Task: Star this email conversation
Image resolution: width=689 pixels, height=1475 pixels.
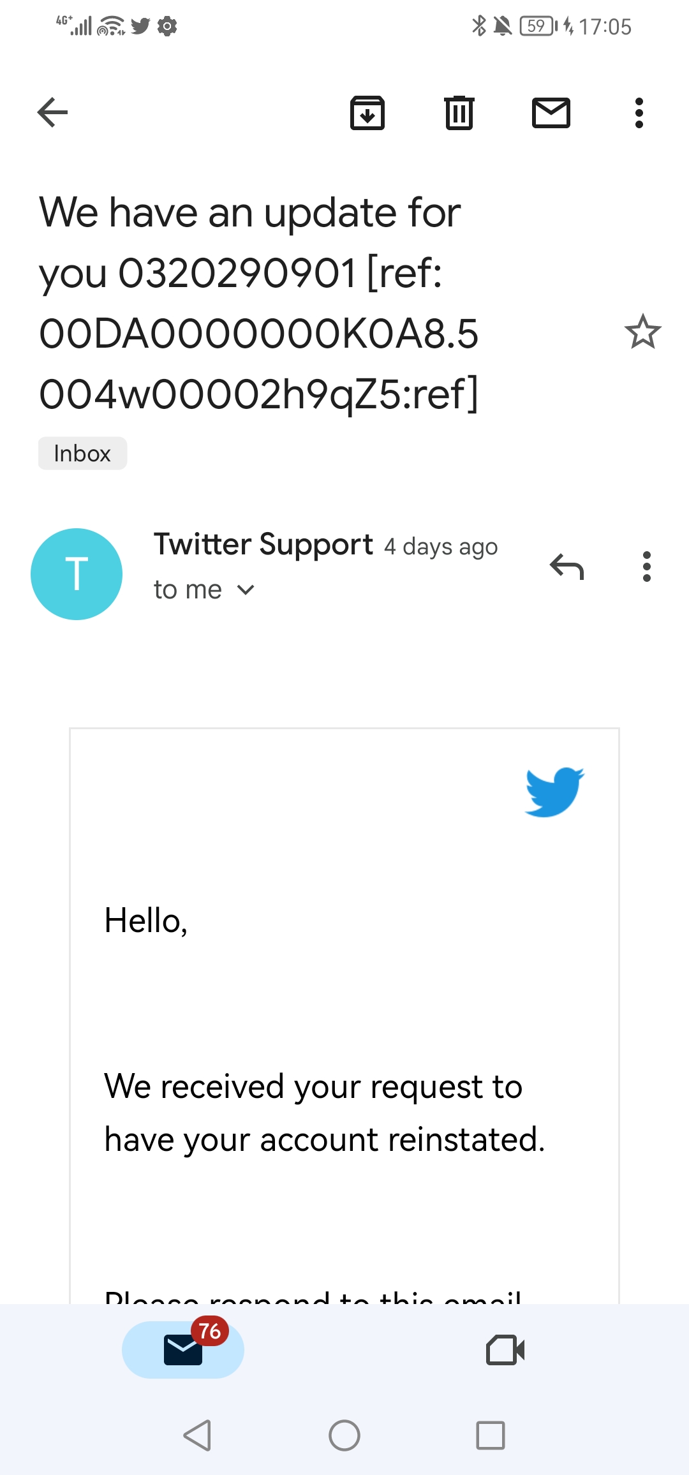Action: pyautogui.click(x=642, y=332)
